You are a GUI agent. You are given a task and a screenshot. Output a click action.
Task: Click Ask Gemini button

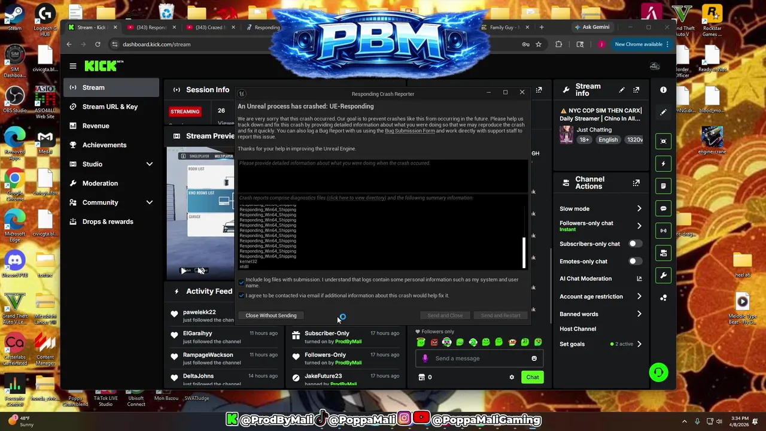coord(592,27)
